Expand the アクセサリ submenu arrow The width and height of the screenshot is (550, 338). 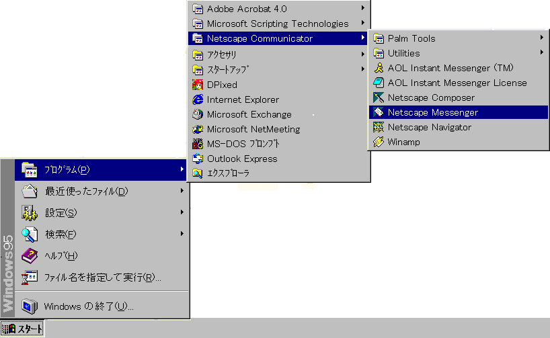(362, 54)
